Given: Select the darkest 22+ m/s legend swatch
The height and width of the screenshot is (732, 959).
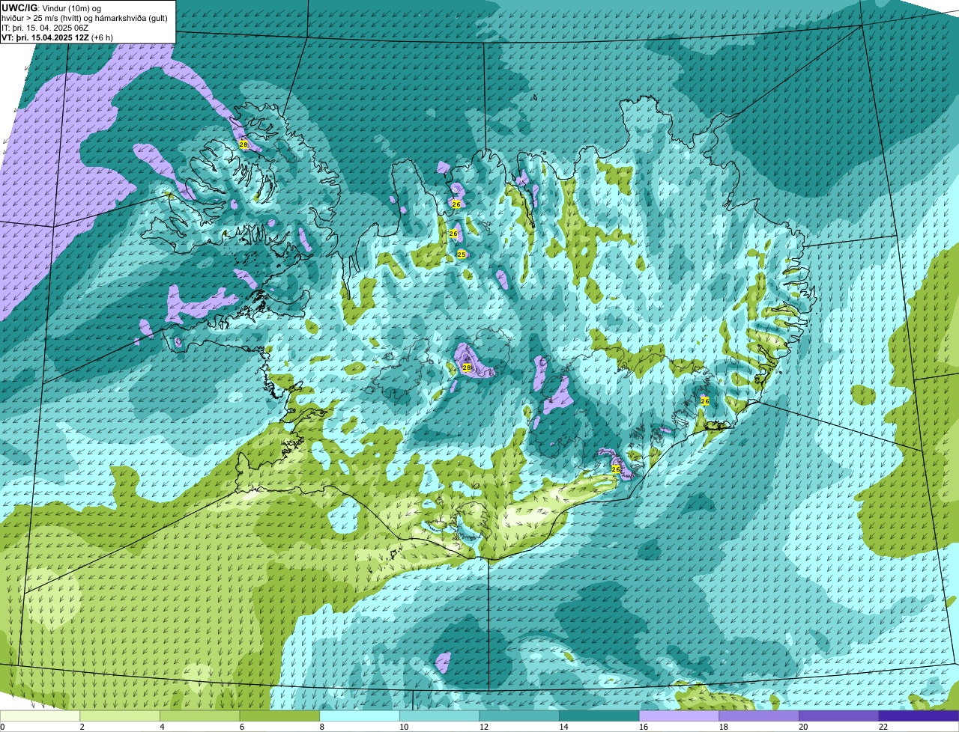Looking at the screenshot, I should [919, 716].
